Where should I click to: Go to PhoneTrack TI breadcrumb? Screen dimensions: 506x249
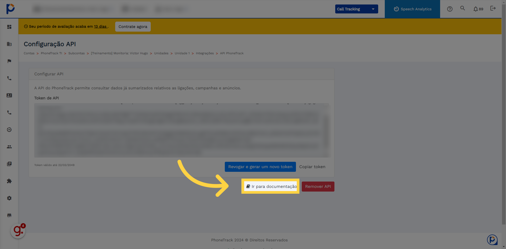51,53
